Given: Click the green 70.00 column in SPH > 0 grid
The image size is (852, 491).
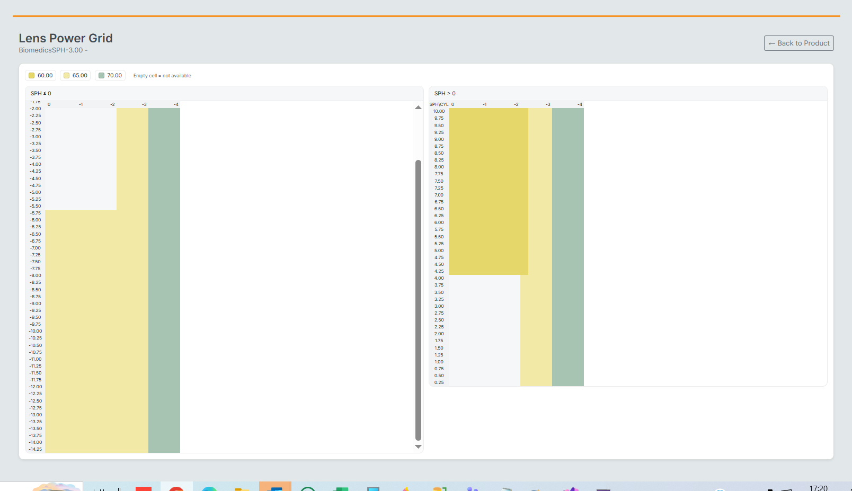Looking at the screenshot, I should click(x=567, y=246).
